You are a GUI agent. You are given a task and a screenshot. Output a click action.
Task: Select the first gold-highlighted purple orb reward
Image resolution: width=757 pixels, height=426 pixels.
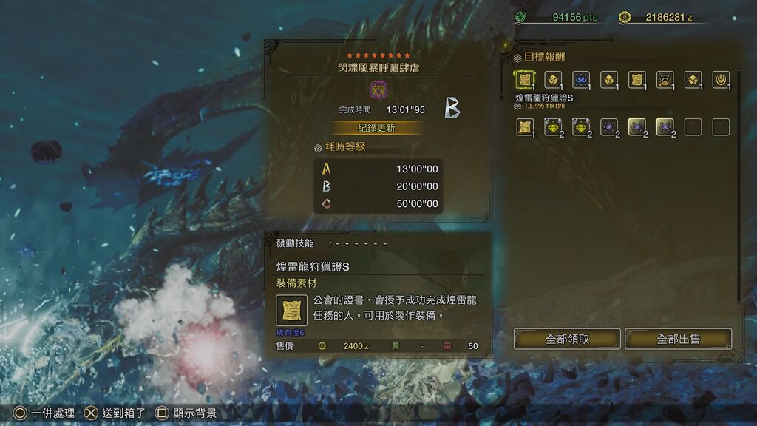coord(637,127)
